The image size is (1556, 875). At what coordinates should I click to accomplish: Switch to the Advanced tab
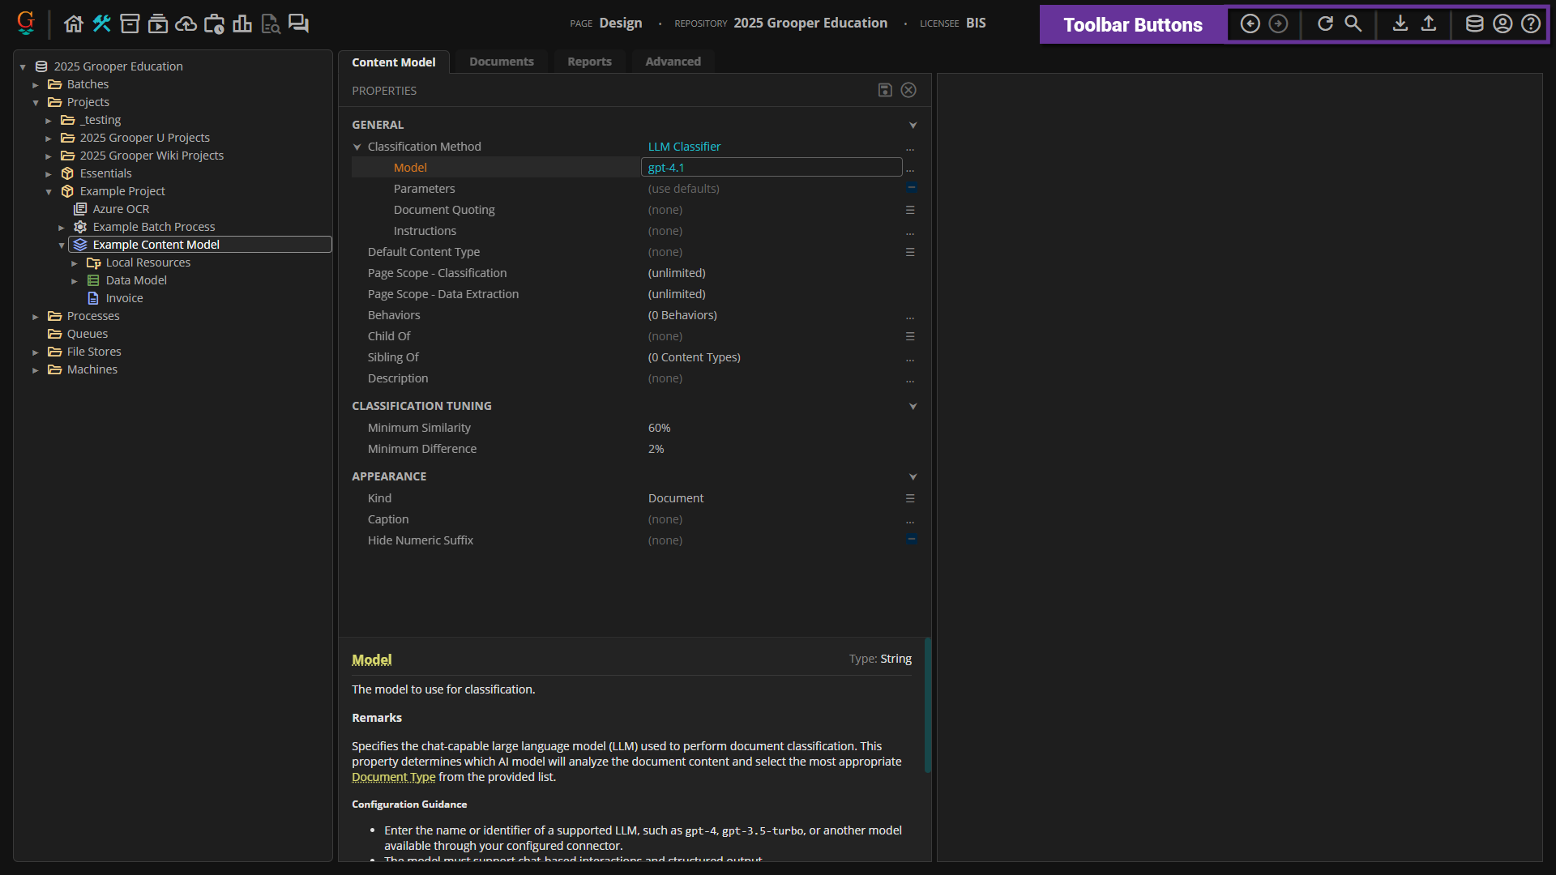click(673, 62)
